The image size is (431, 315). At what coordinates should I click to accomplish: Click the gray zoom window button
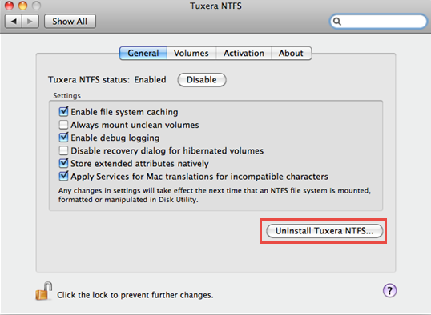36,6
